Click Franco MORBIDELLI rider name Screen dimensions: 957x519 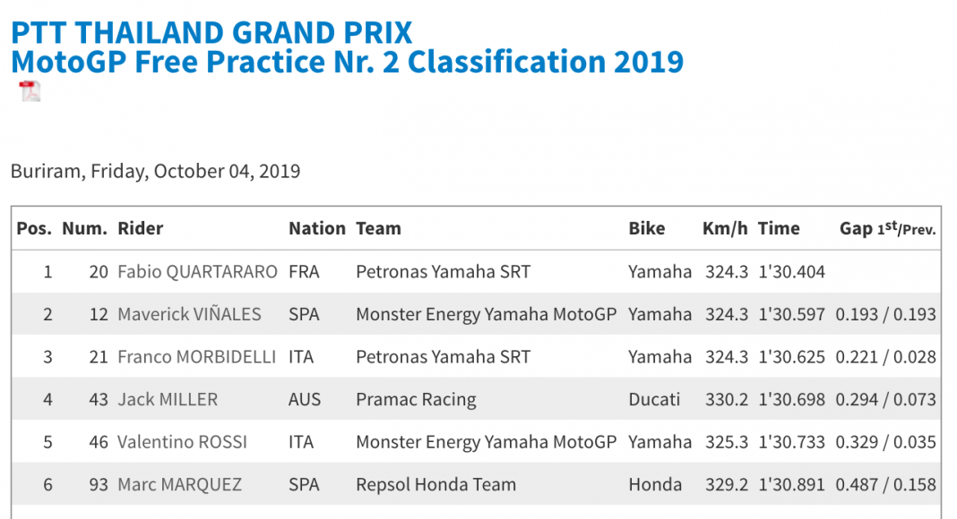tap(197, 357)
